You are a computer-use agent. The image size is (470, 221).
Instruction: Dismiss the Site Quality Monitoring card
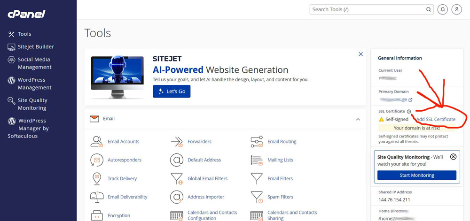click(454, 157)
